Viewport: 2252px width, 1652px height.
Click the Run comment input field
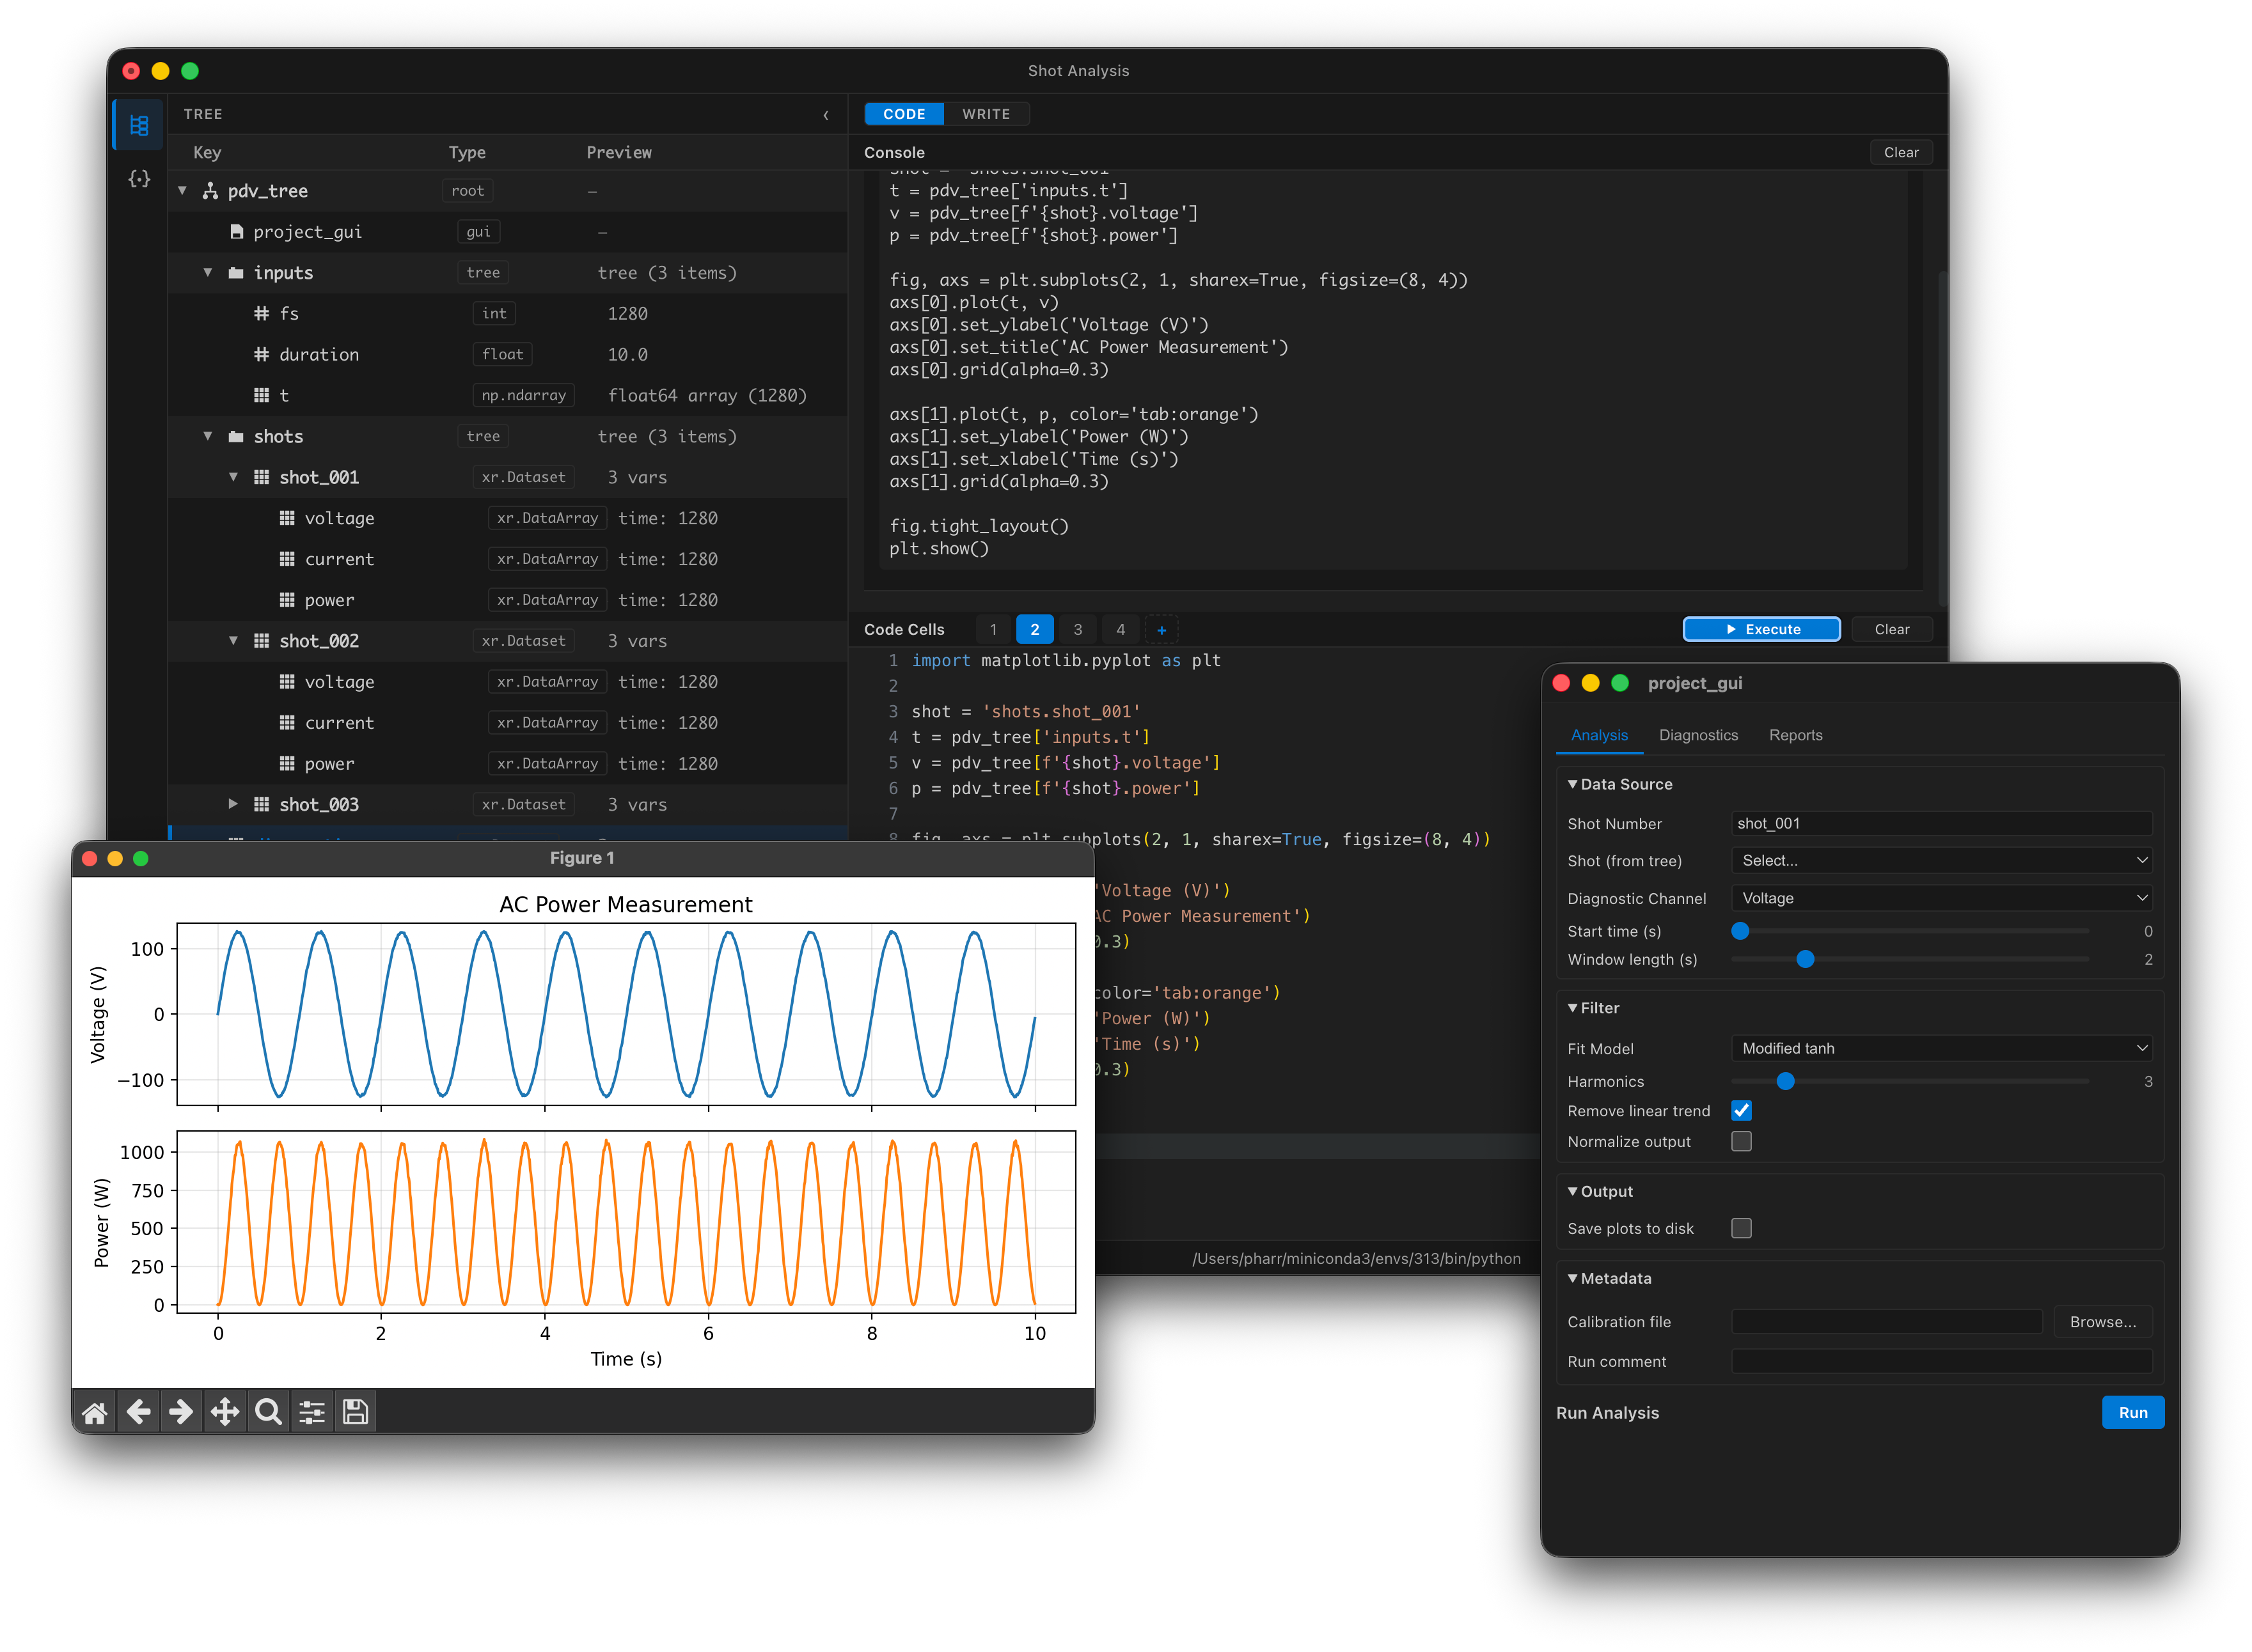click(1942, 1362)
